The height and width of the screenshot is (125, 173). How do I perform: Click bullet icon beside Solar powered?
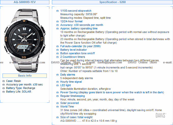coord(57,103)
